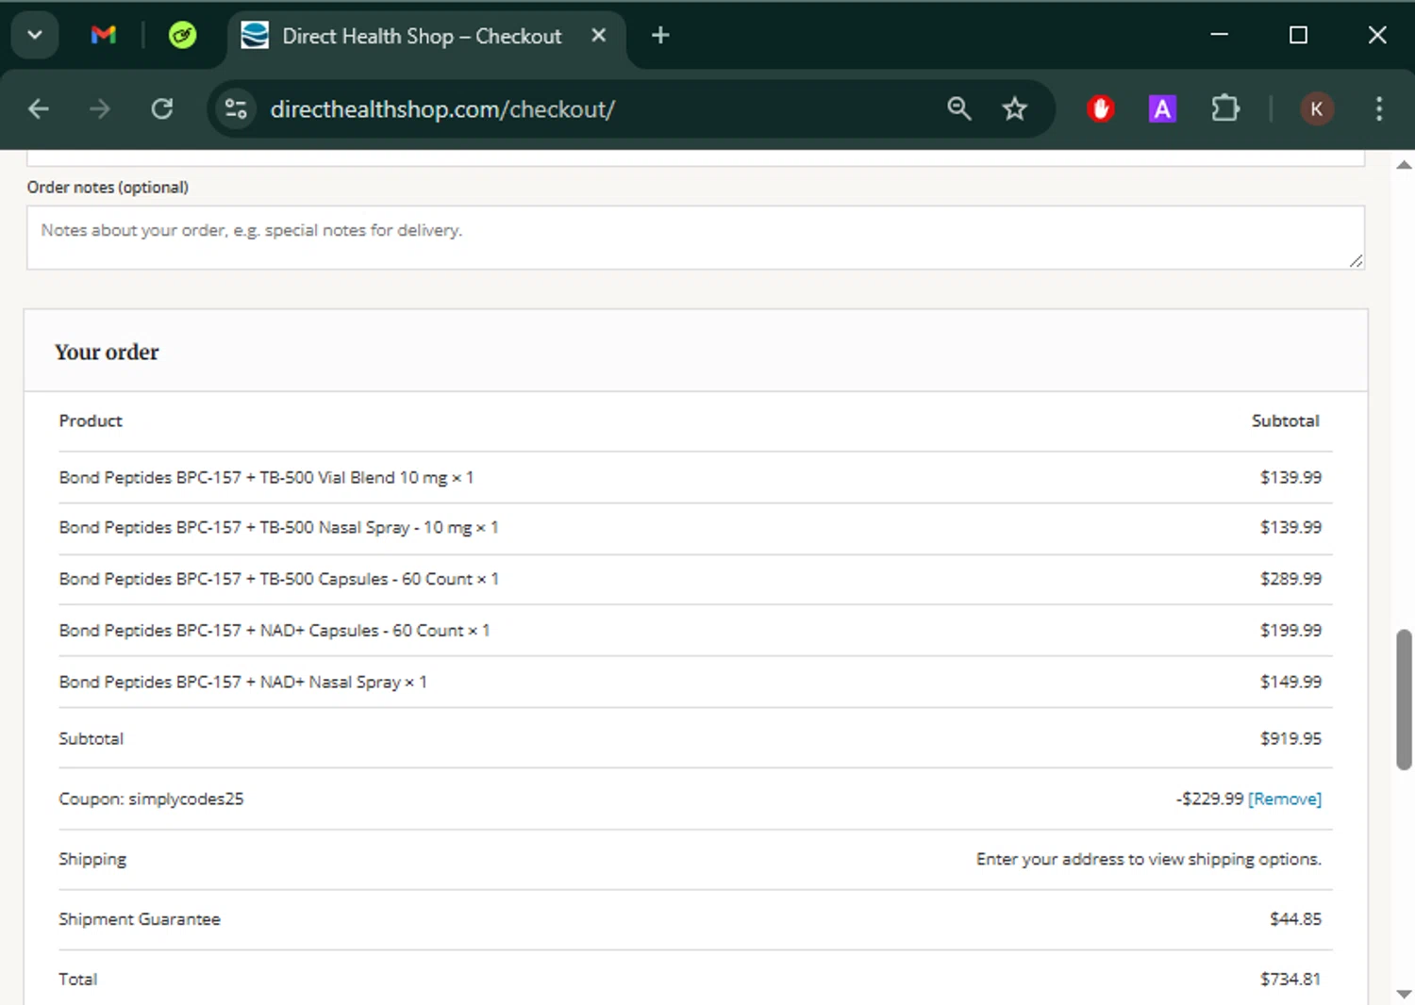
Task: Select the NAD+ Nasal Spray product row
Action: pyautogui.click(x=695, y=682)
